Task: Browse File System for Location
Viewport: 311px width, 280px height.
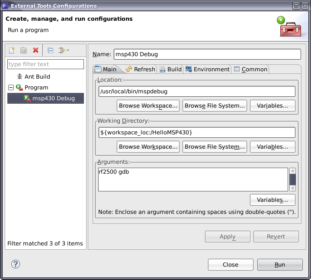Action: click(x=215, y=106)
